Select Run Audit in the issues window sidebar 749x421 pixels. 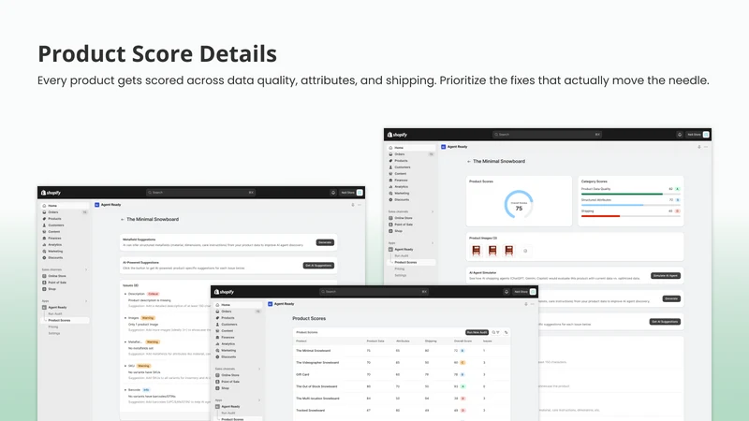pos(55,314)
